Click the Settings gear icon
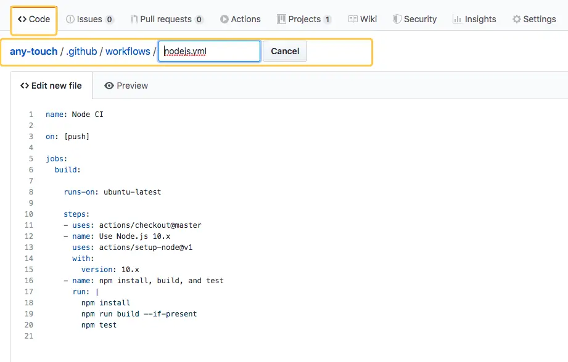Screen dimensions: 568x362 coord(516,19)
